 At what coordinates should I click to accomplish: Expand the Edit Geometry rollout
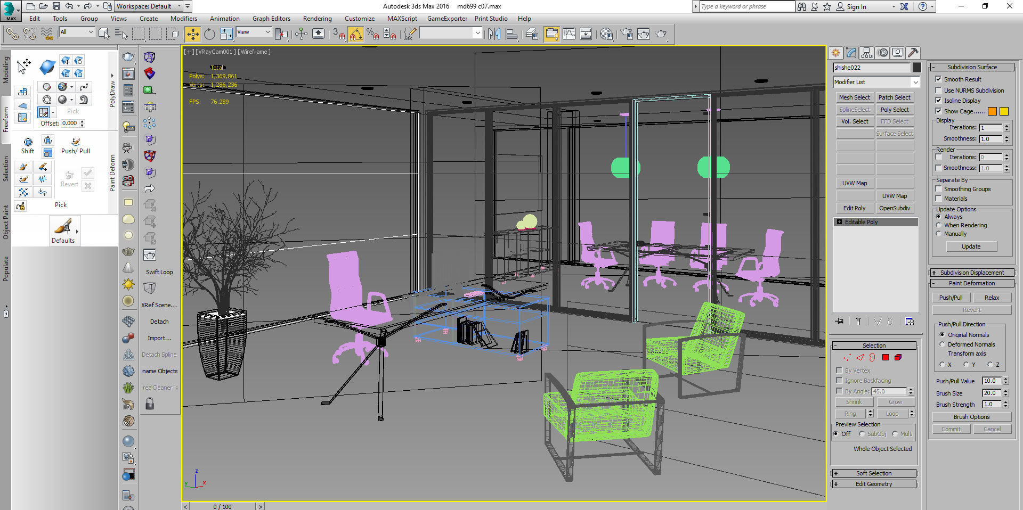(x=874, y=484)
